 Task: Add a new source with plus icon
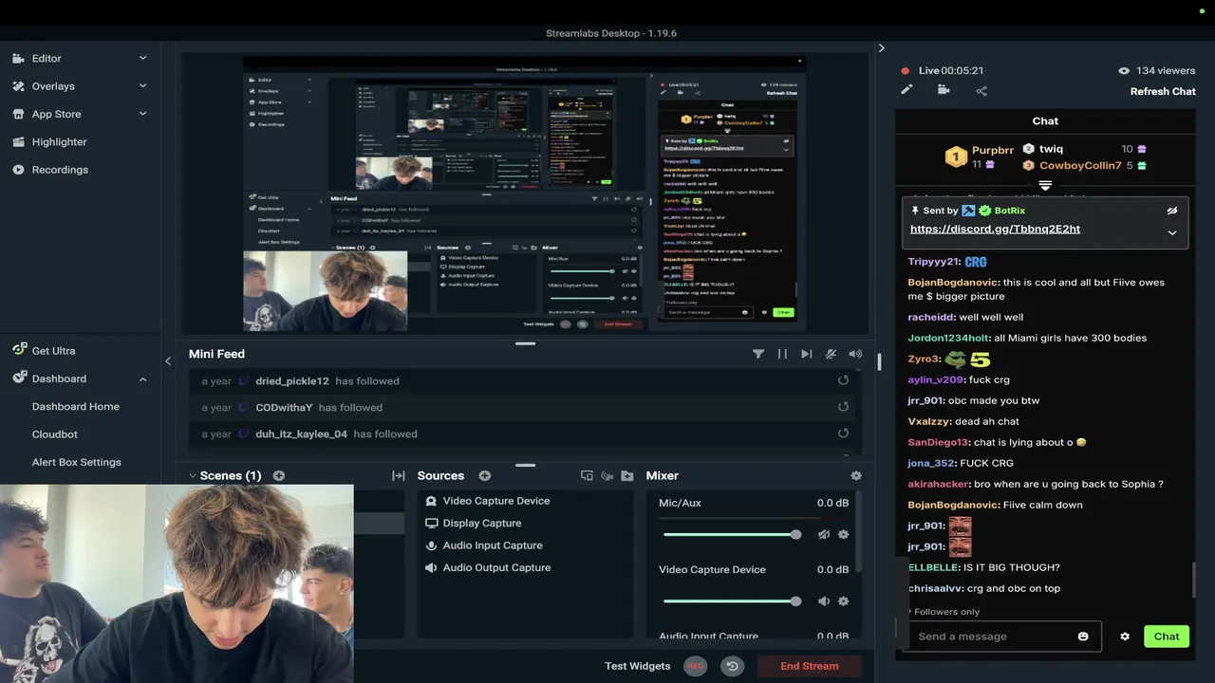(x=484, y=475)
